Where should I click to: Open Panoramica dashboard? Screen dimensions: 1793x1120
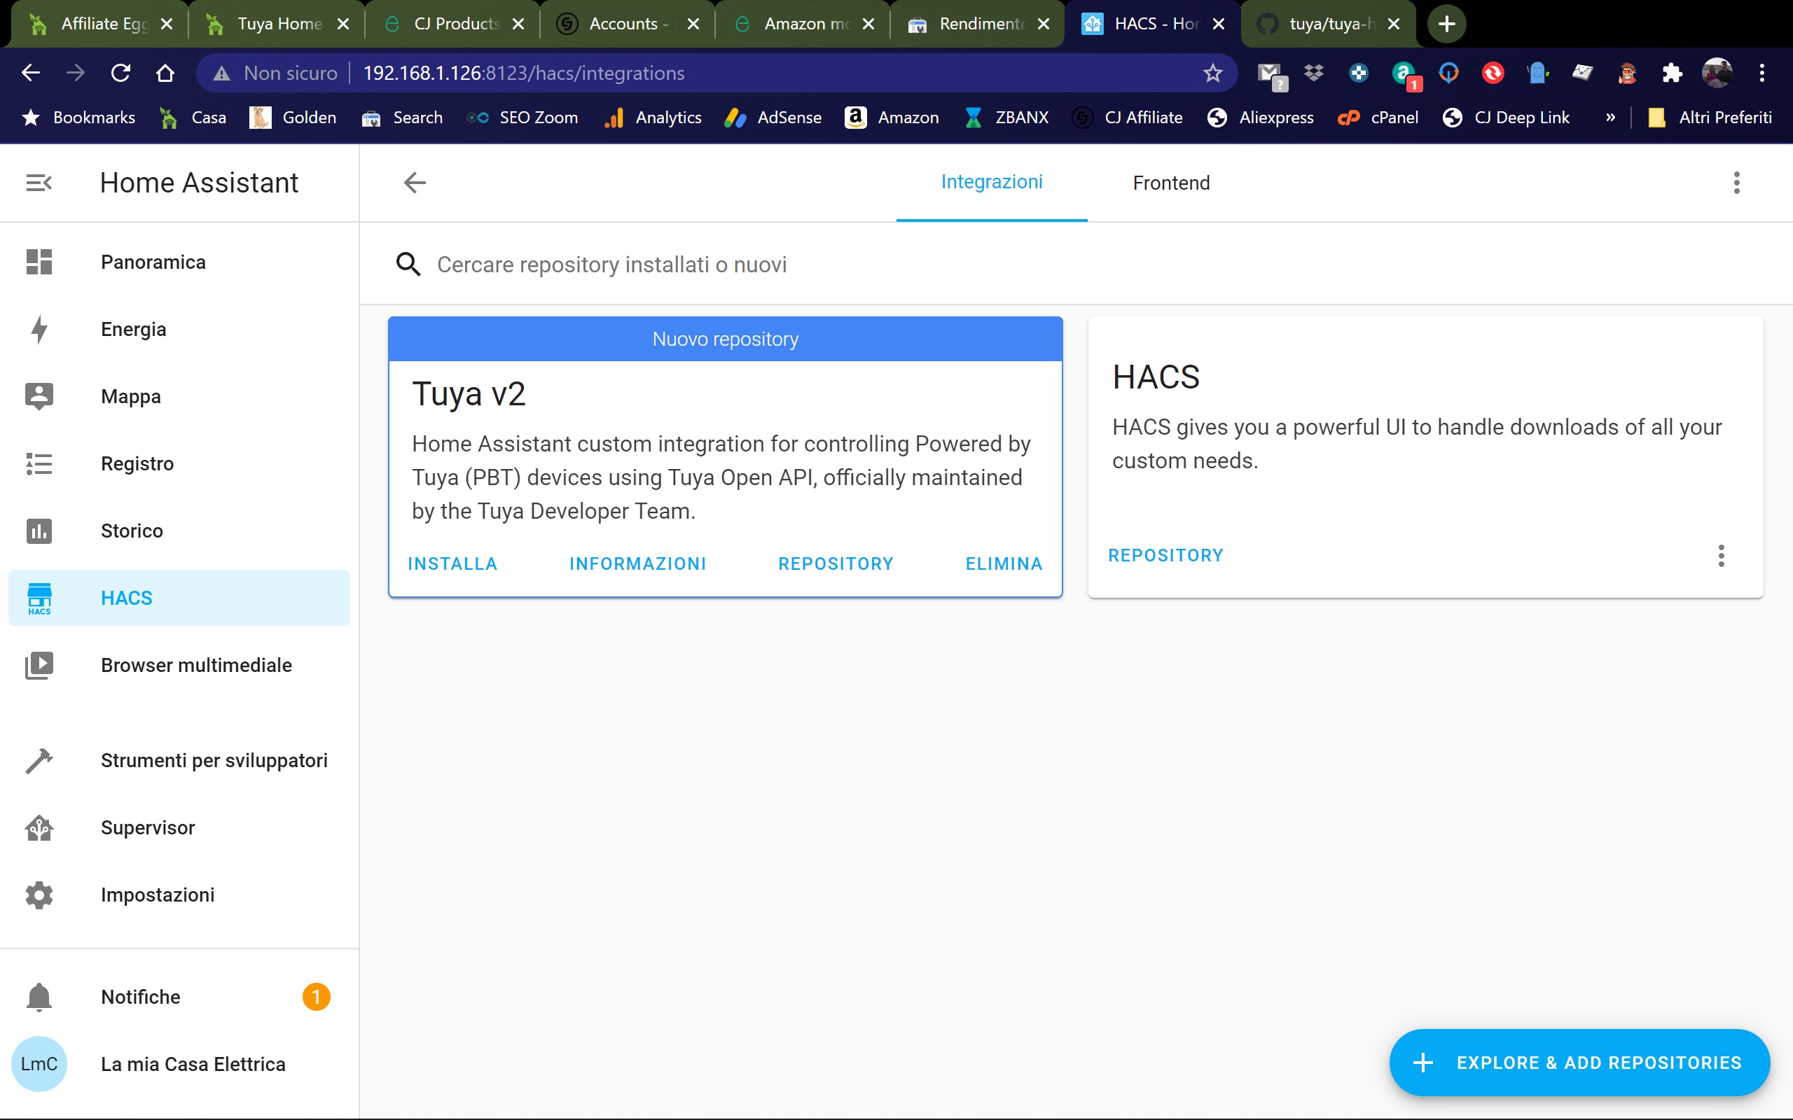click(179, 262)
